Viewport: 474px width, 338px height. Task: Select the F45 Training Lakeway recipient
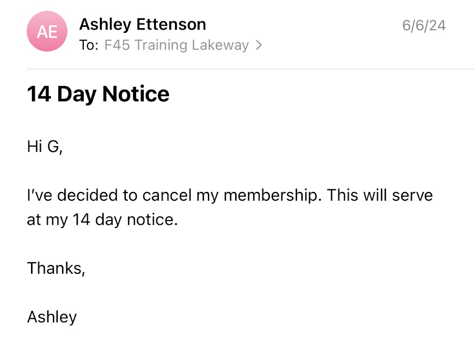176,45
